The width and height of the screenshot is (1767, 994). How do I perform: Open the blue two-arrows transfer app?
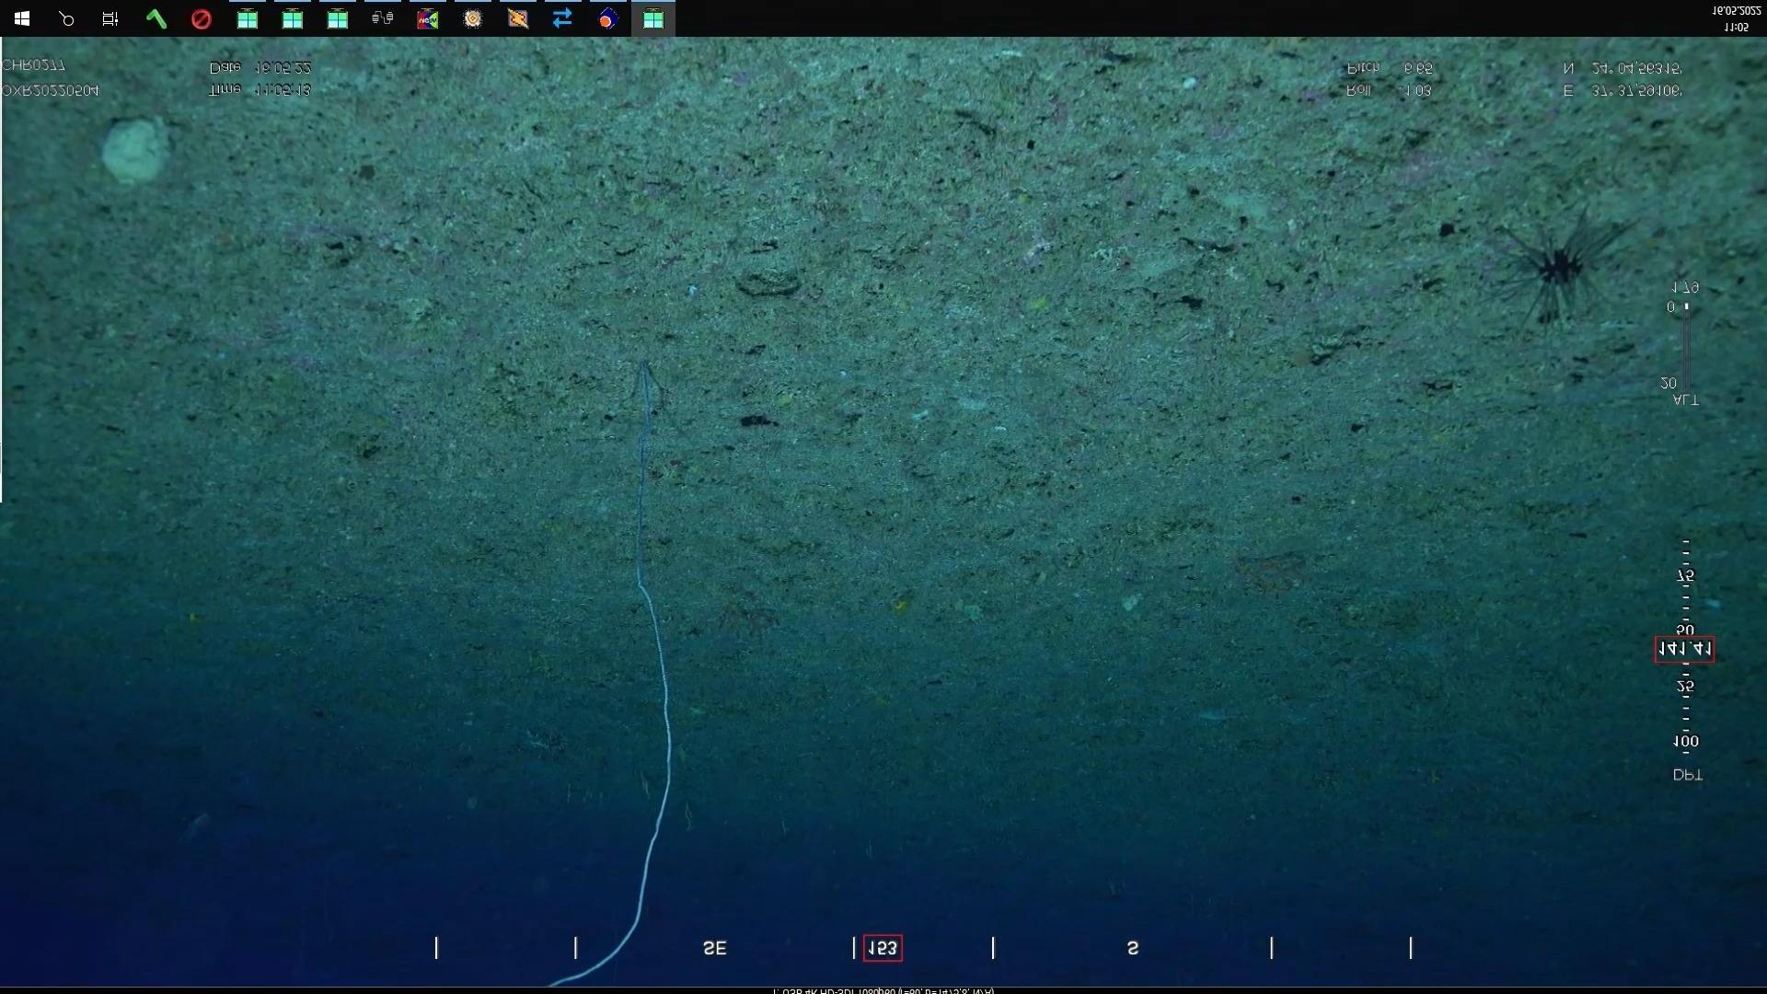(x=563, y=18)
